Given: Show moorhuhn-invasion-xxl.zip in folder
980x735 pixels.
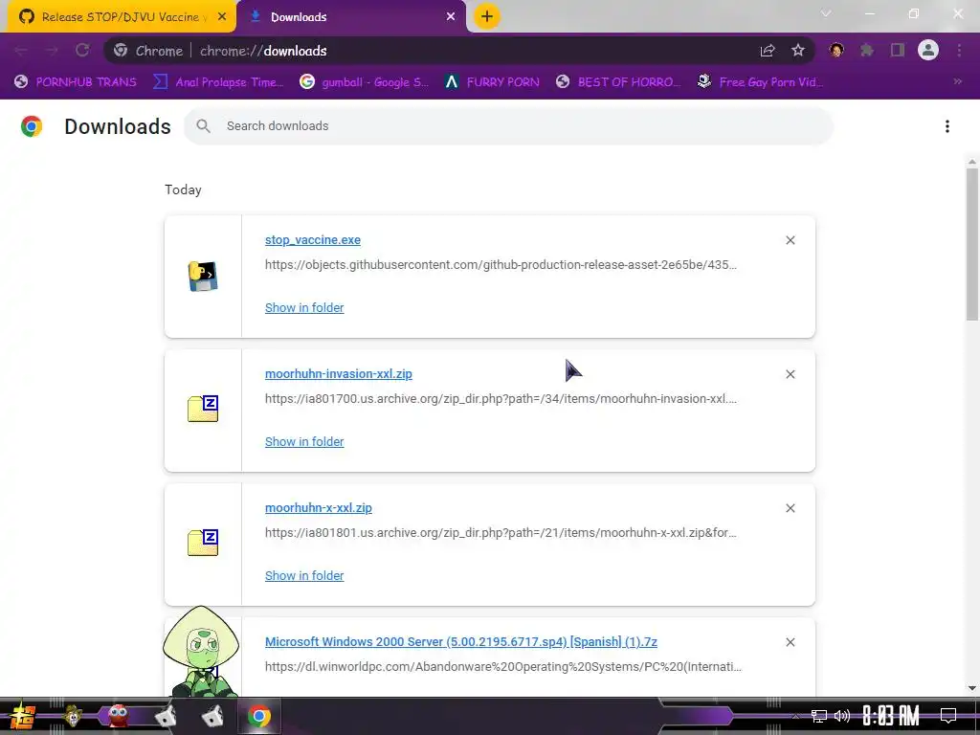Looking at the screenshot, I should click(x=304, y=442).
